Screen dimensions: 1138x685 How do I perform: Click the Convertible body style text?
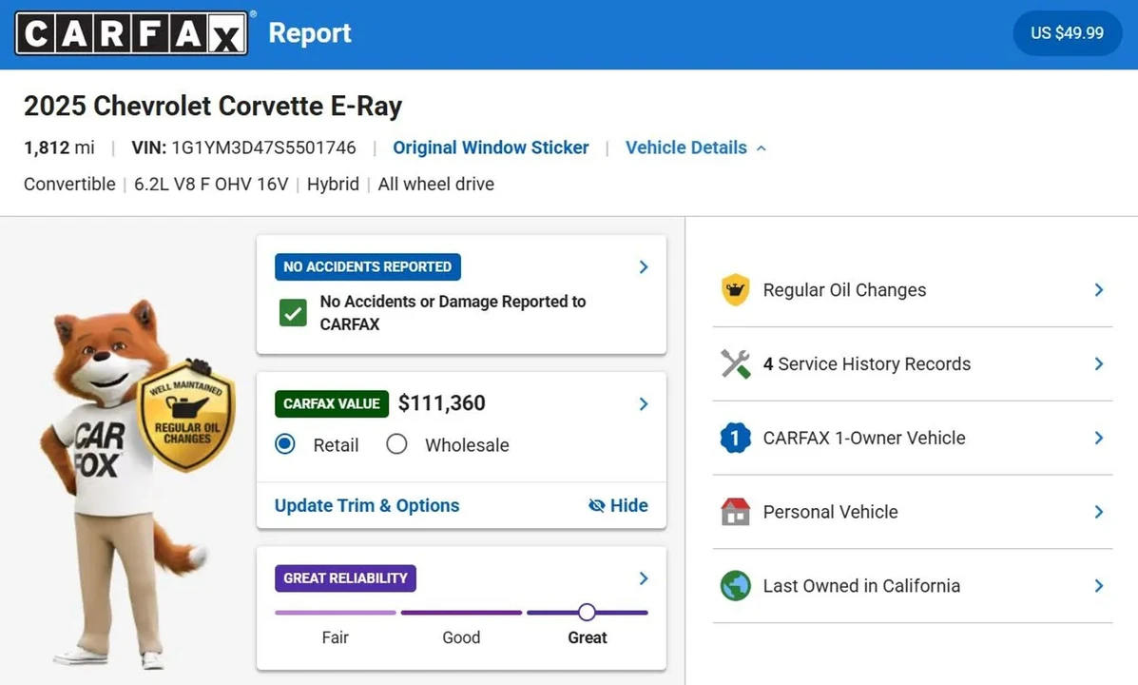pos(69,184)
